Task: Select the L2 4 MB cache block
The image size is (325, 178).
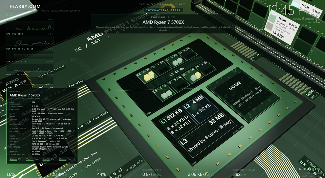Action: 200,109
